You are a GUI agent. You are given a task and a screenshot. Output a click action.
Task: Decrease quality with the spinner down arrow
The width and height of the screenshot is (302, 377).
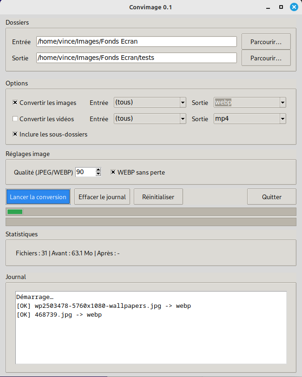[98, 175]
